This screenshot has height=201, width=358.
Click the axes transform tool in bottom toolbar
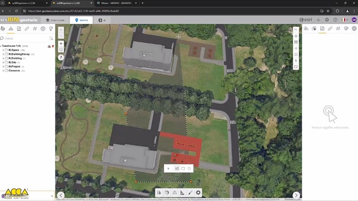175,193
